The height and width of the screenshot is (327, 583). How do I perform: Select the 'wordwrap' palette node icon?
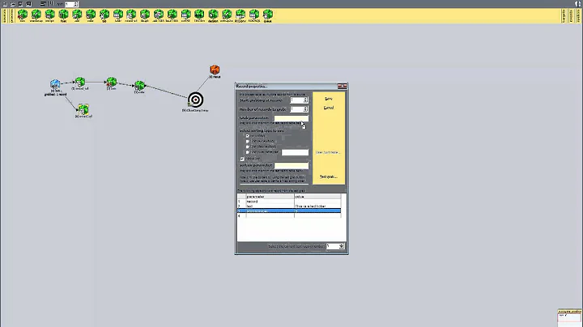[36, 15]
